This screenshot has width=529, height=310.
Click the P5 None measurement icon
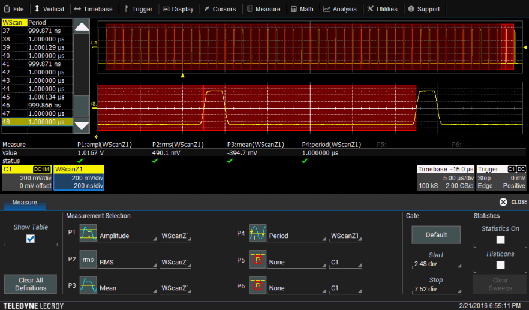pyautogui.click(x=258, y=260)
